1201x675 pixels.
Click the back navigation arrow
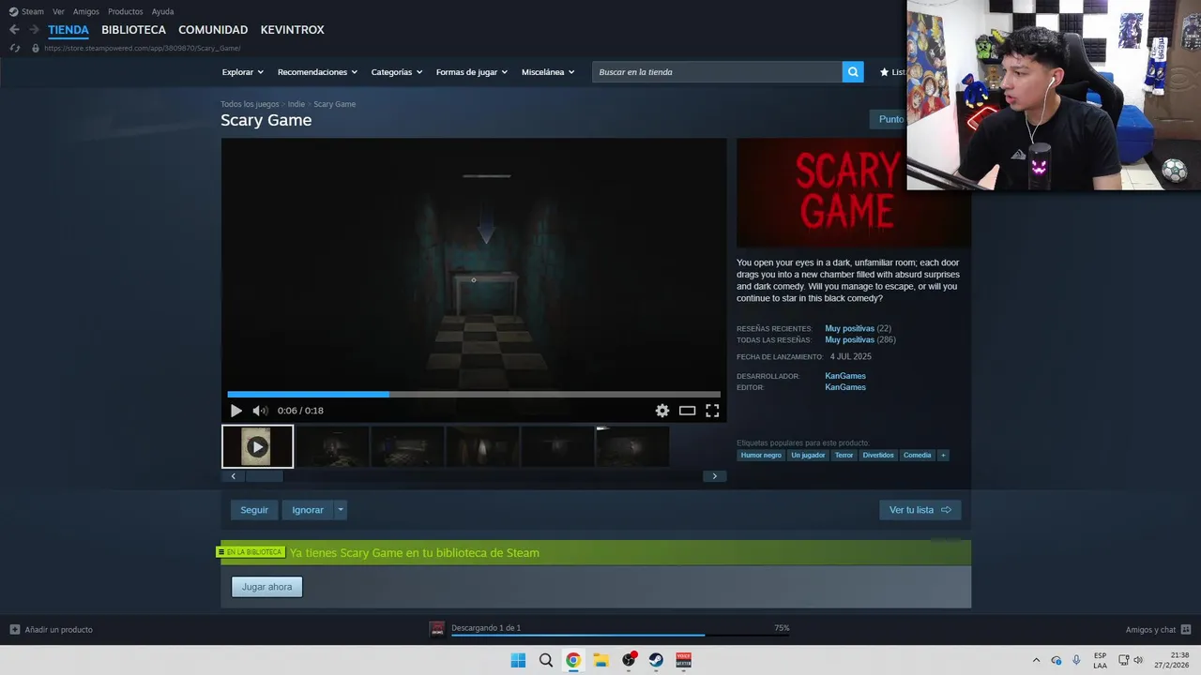point(14,30)
